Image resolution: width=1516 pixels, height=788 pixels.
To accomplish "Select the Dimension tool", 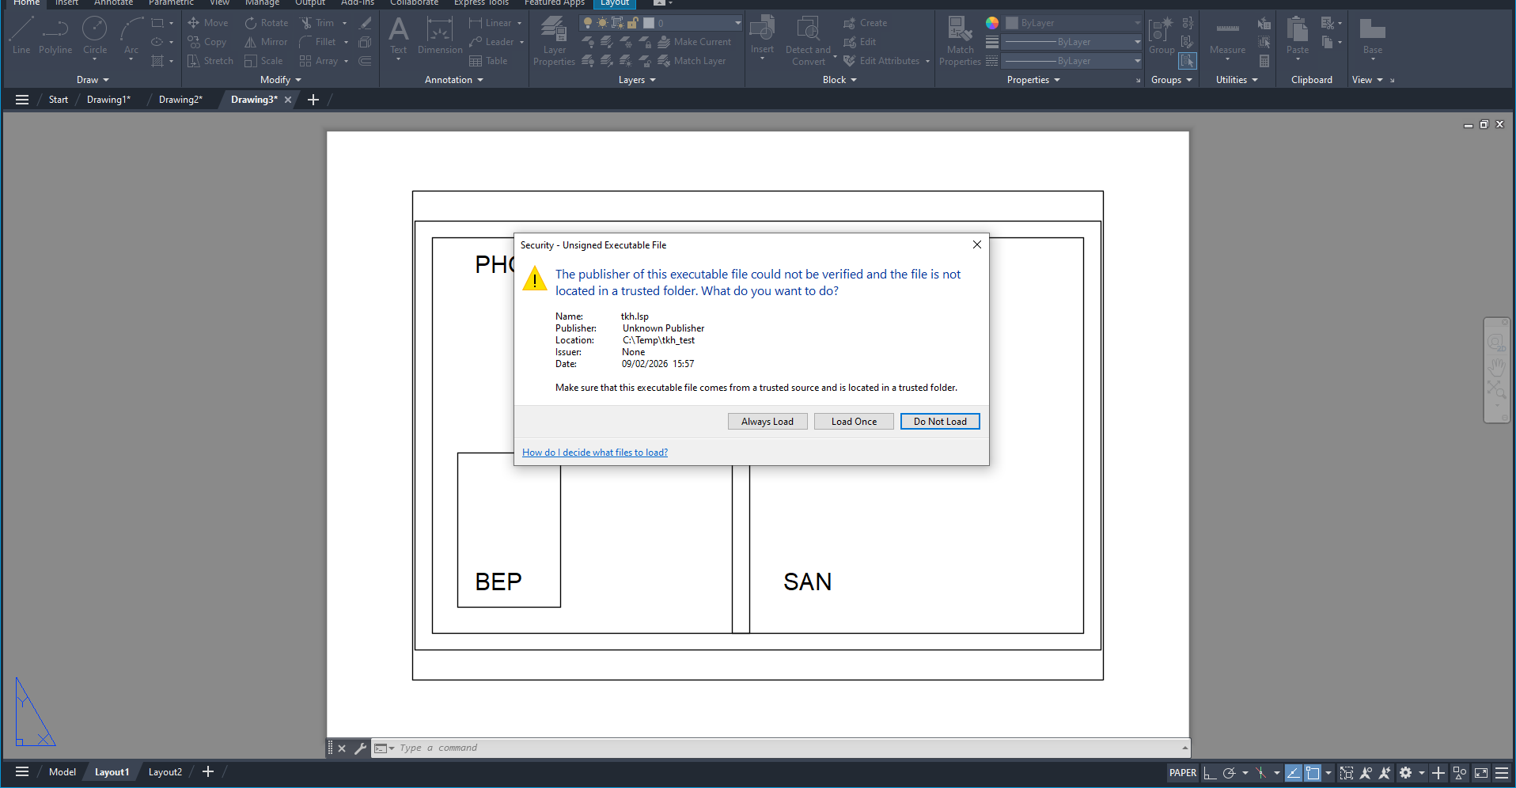I will tap(440, 36).
